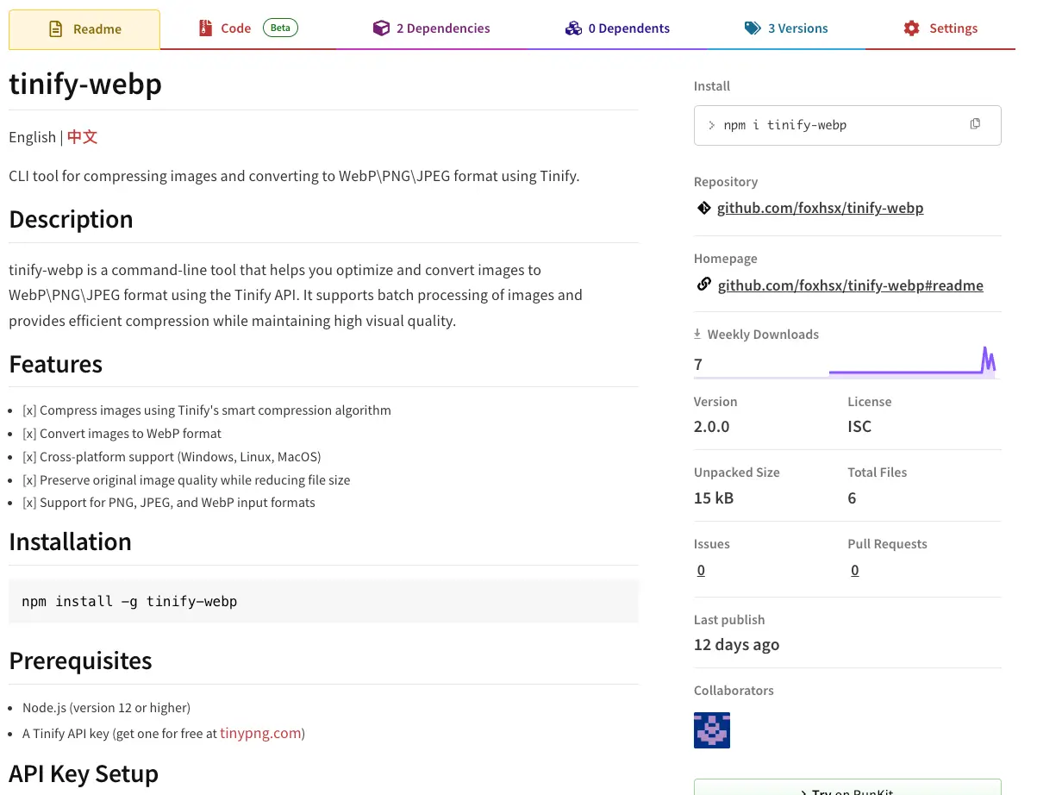
Task: Click the Description heading
Action: (x=71, y=219)
